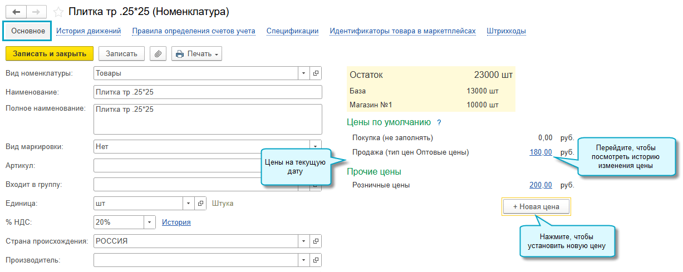Viewport: 683px width, 272px height.
Task: Switch to the История движений tab
Action: (x=89, y=31)
